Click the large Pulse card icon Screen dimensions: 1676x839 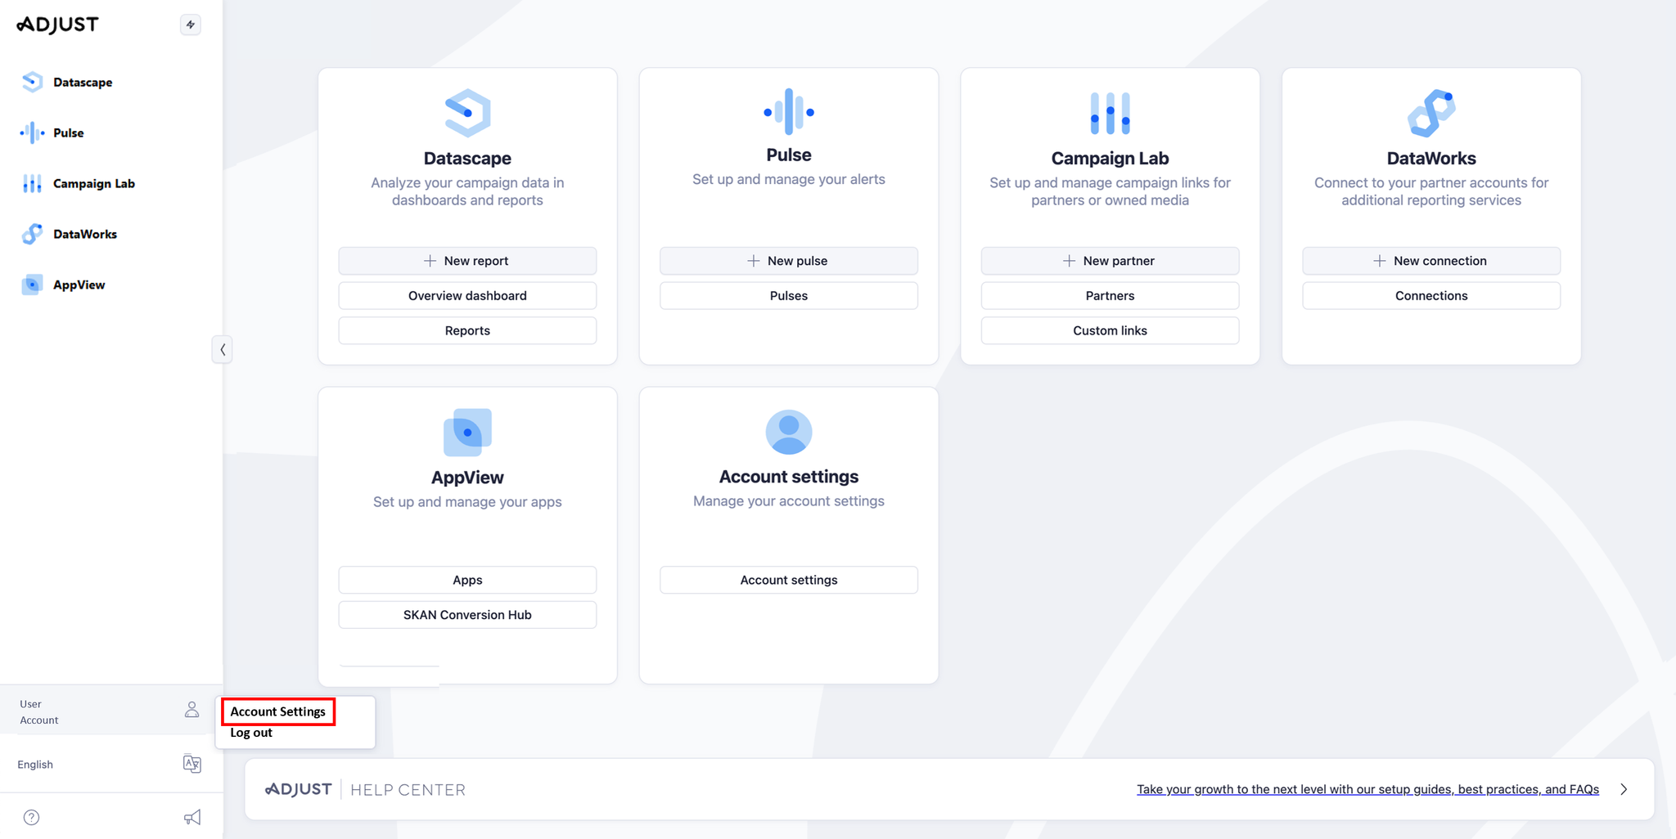(789, 111)
